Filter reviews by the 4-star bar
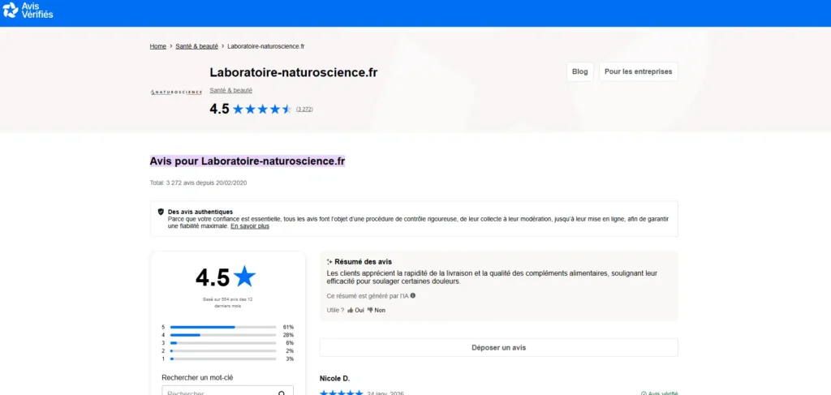The height and width of the screenshot is (395, 831). tap(223, 335)
